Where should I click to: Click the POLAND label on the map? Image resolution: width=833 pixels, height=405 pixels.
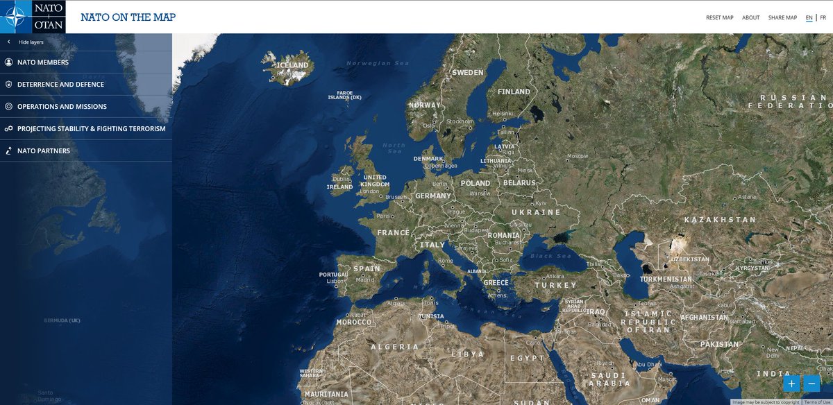click(476, 184)
